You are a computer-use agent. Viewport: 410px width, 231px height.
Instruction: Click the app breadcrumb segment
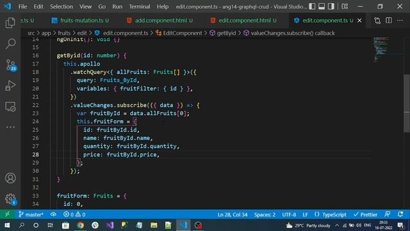46,33
